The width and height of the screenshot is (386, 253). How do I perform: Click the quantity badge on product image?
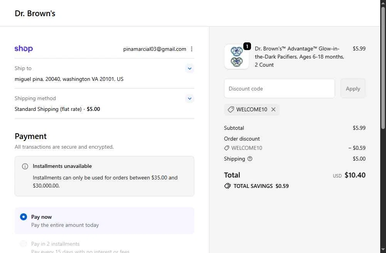(247, 46)
